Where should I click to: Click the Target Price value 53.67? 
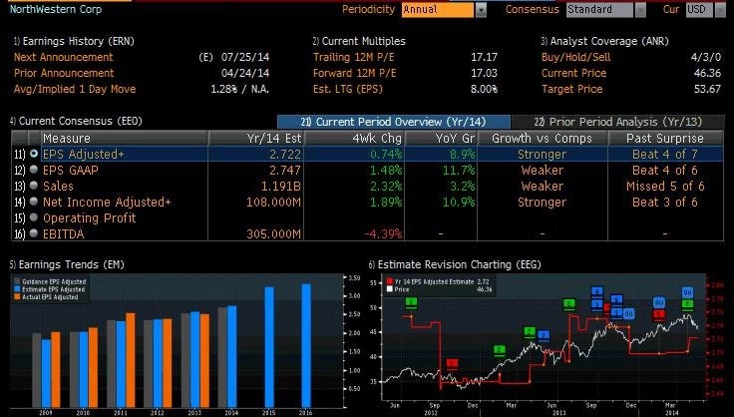(x=707, y=89)
